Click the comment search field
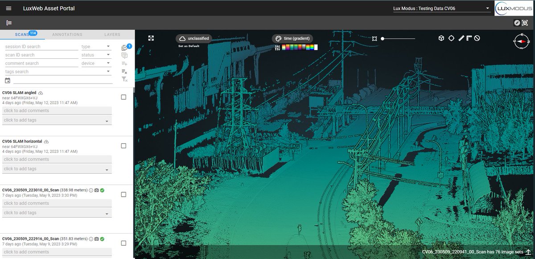 [41, 63]
